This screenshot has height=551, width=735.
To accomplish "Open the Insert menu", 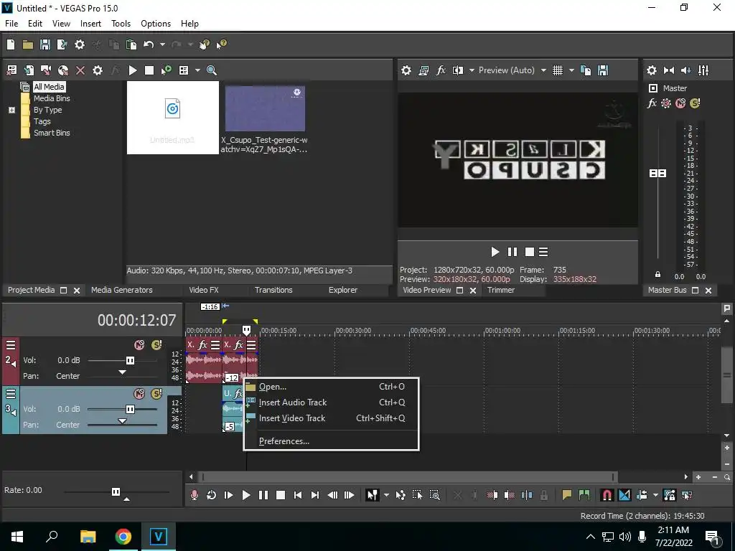I will [x=90, y=24].
